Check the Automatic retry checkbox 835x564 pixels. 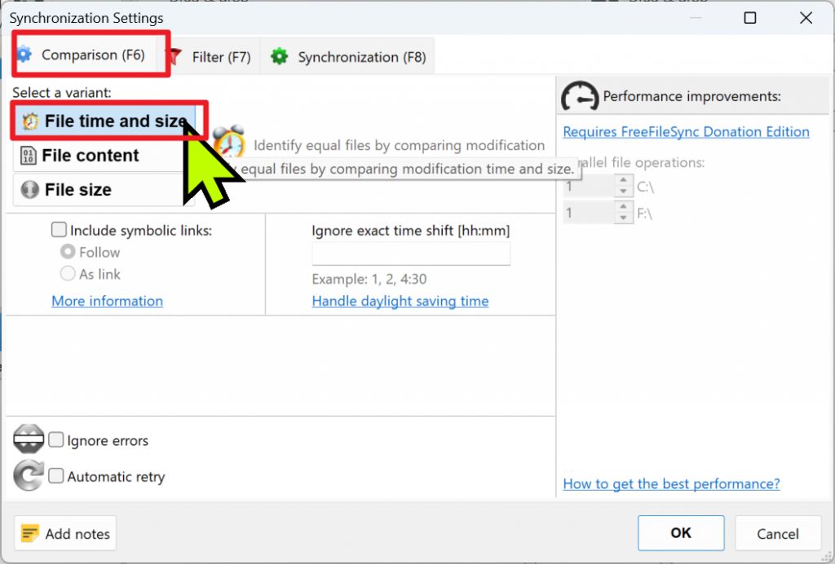coord(55,475)
